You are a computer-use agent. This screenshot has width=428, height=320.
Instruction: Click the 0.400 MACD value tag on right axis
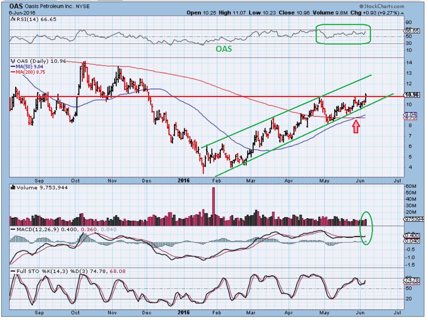412,236
